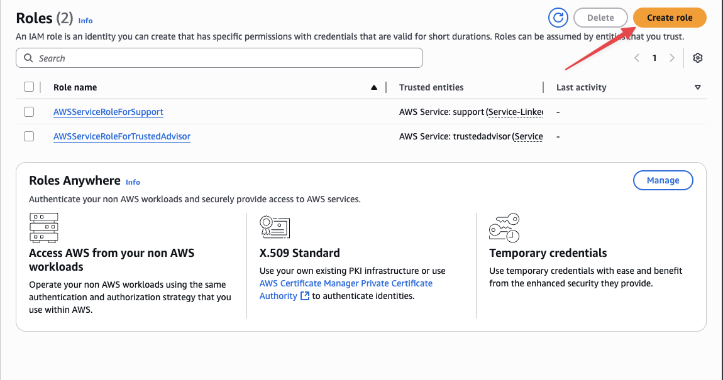Image resolution: width=723 pixels, height=380 pixels.
Task: Click the Roles Anywhere heading
Action: coord(75,180)
